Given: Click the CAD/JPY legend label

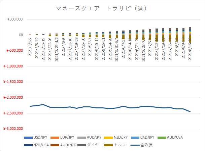Looking at the screenshot, I should point(147,137).
